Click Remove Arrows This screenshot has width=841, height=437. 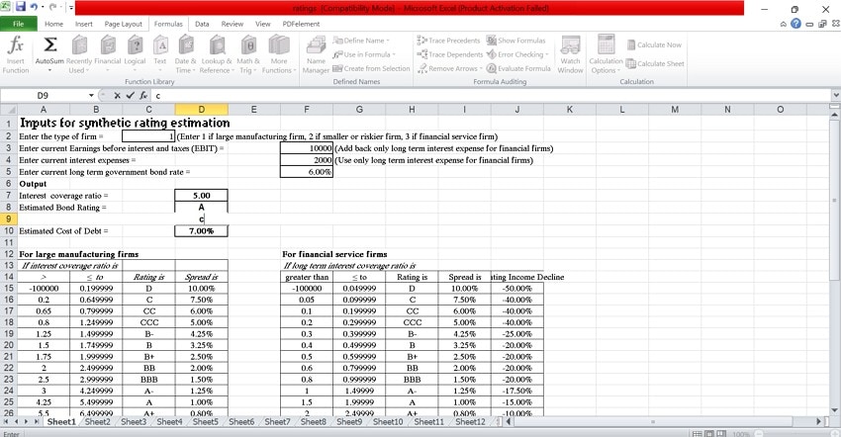coord(448,68)
